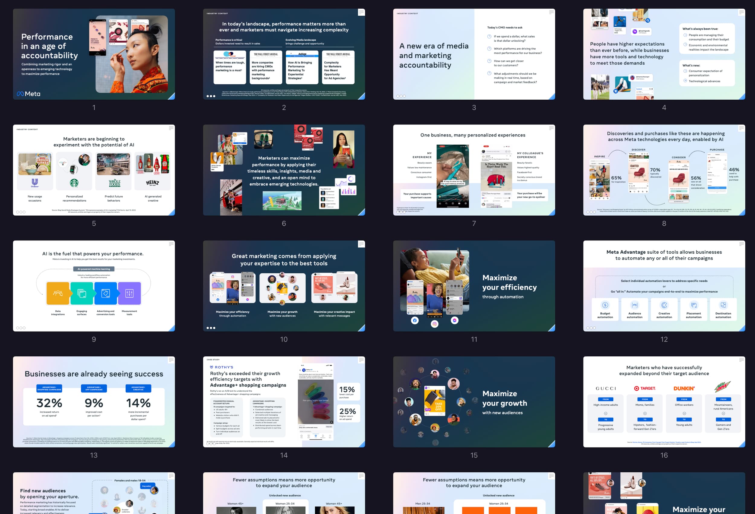Click presenter notes icon on slide 14
The width and height of the screenshot is (755, 514).
coord(361,360)
